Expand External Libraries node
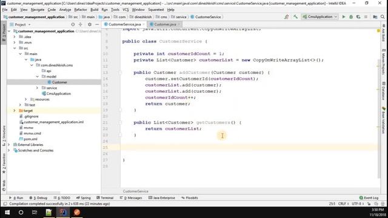388x218 pixels. click(x=8, y=145)
